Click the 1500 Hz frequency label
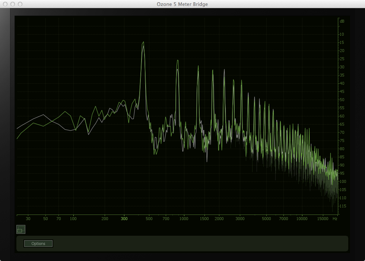Image resolution: width=365 pixels, height=261 pixels. click(x=204, y=219)
